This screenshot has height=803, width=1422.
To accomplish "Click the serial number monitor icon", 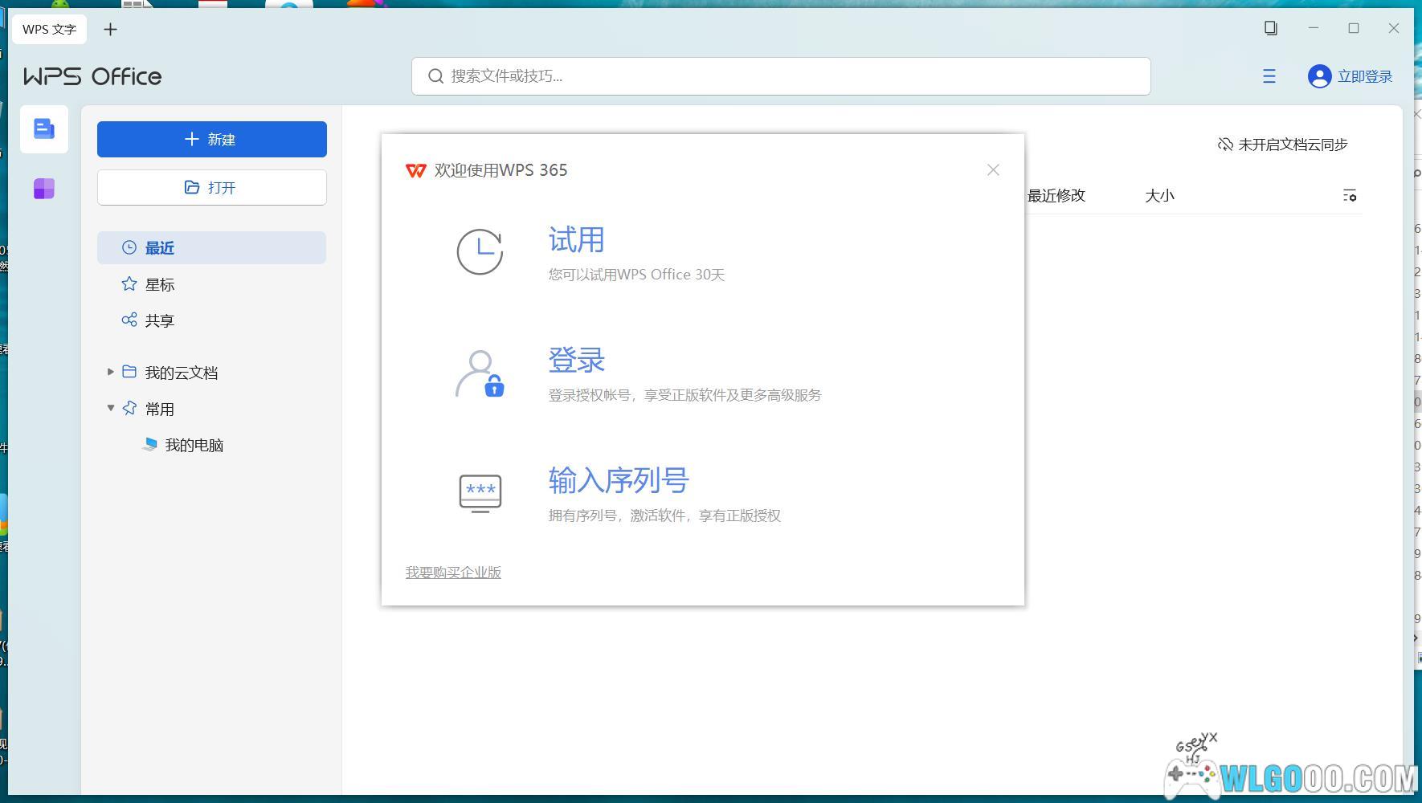I will pyautogui.click(x=480, y=492).
